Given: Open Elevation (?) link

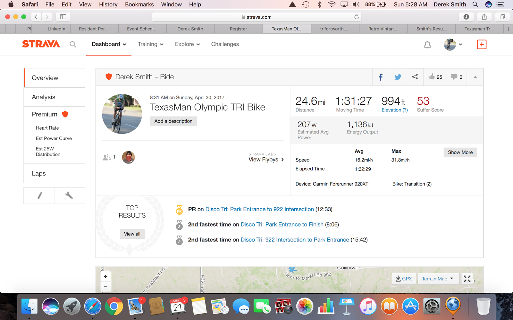Looking at the screenshot, I should tap(394, 110).
